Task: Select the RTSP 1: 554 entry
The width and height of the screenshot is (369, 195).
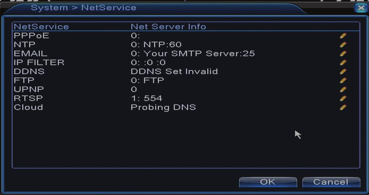Action: [146, 98]
